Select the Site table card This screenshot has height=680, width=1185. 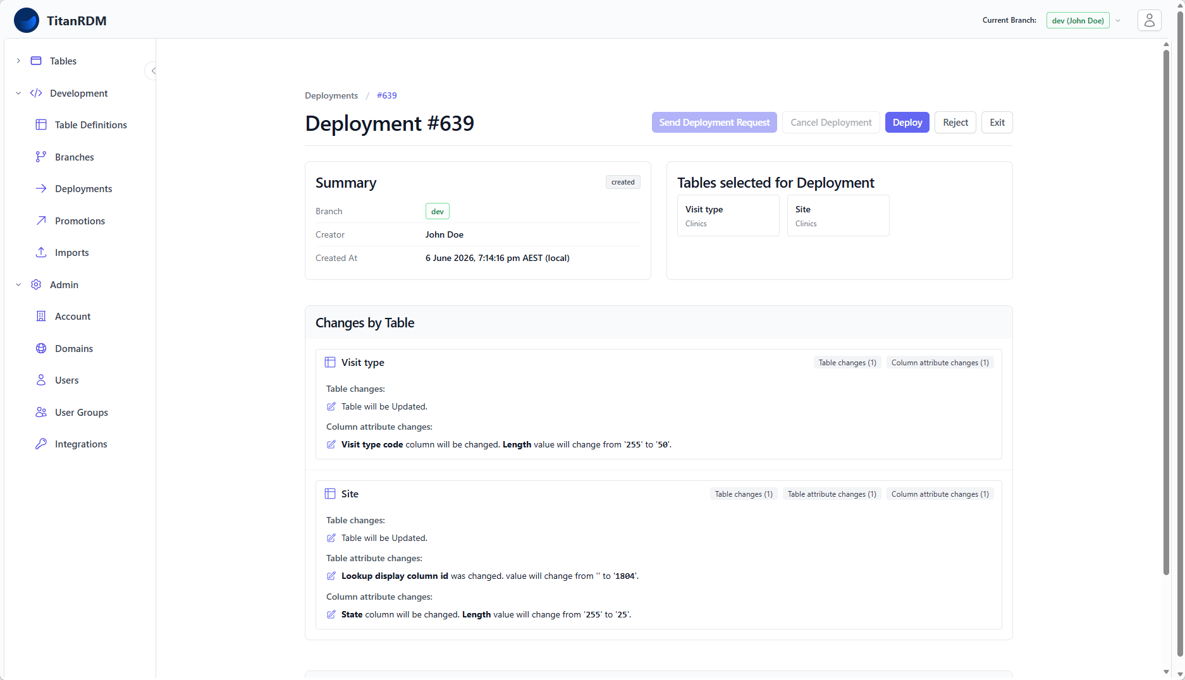click(x=838, y=216)
